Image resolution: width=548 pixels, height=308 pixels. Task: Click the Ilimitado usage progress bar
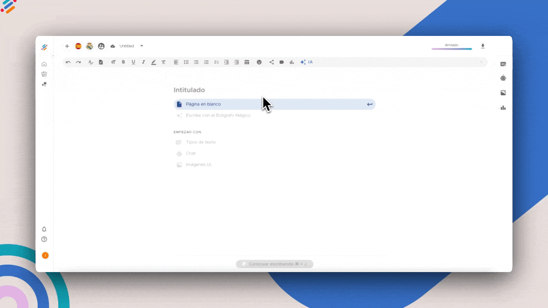[452, 49]
